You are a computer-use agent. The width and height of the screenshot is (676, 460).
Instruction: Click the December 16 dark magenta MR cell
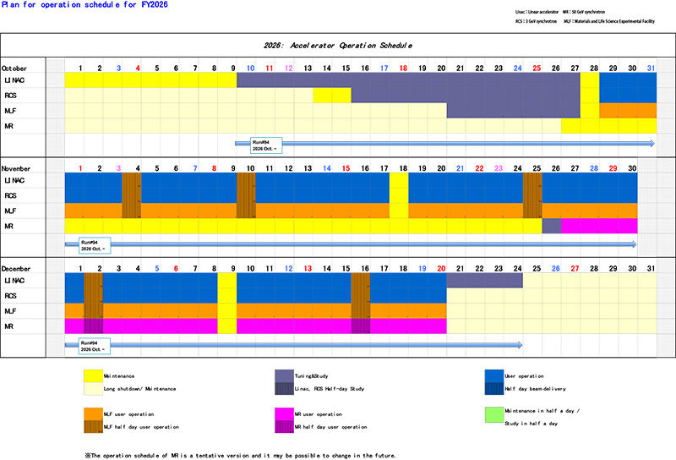click(x=361, y=326)
